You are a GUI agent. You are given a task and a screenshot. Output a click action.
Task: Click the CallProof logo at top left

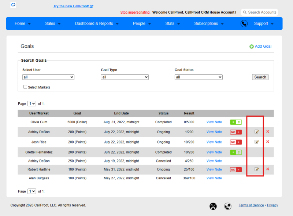pos(13,5)
